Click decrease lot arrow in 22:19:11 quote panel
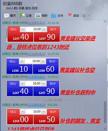The width and height of the screenshot is (108, 131). click(x=22, y=83)
